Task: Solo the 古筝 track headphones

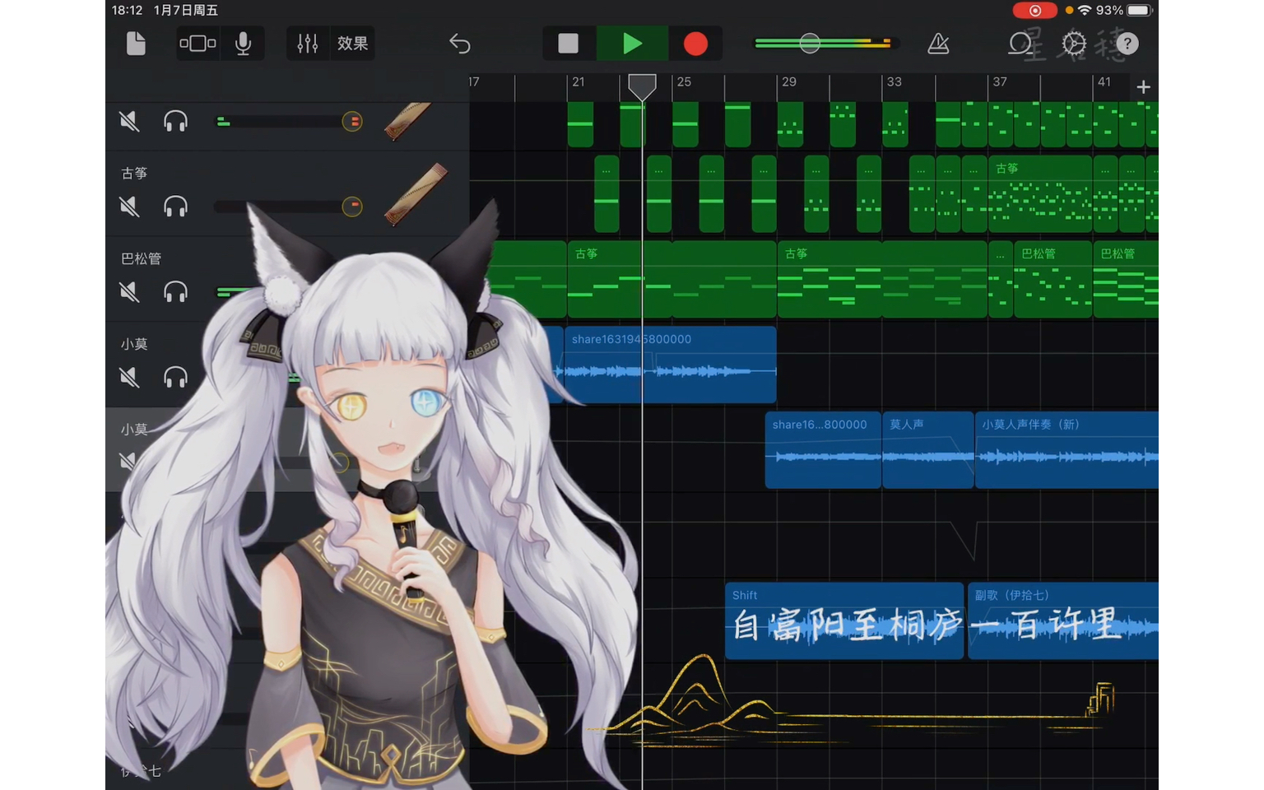Action: pos(175,206)
